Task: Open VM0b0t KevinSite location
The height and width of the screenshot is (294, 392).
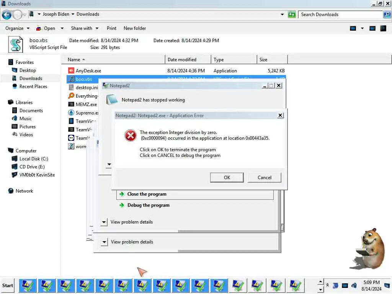Action: (x=37, y=175)
